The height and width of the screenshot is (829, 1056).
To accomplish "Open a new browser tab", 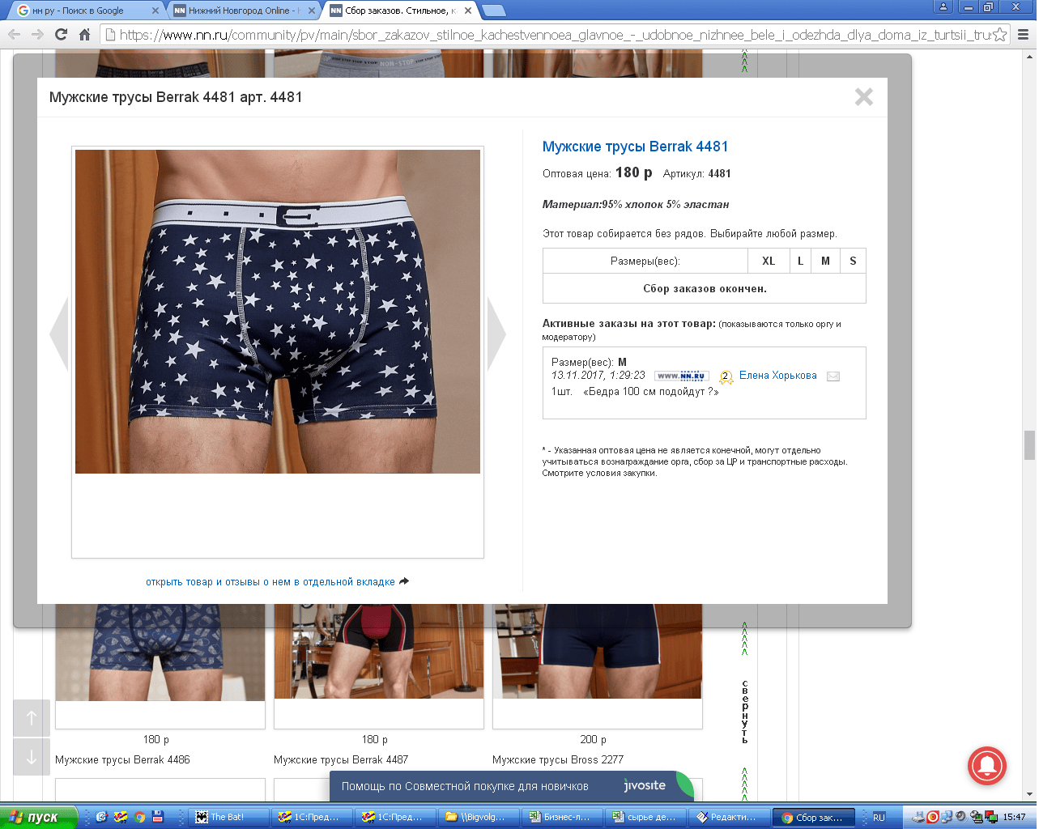I will (494, 11).
